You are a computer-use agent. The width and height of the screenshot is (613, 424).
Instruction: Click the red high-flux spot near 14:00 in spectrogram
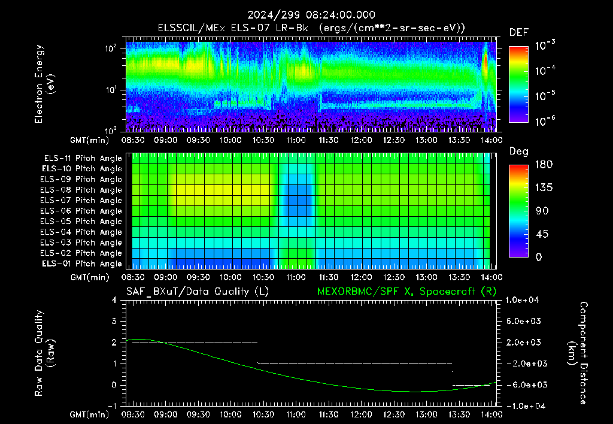click(486, 63)
